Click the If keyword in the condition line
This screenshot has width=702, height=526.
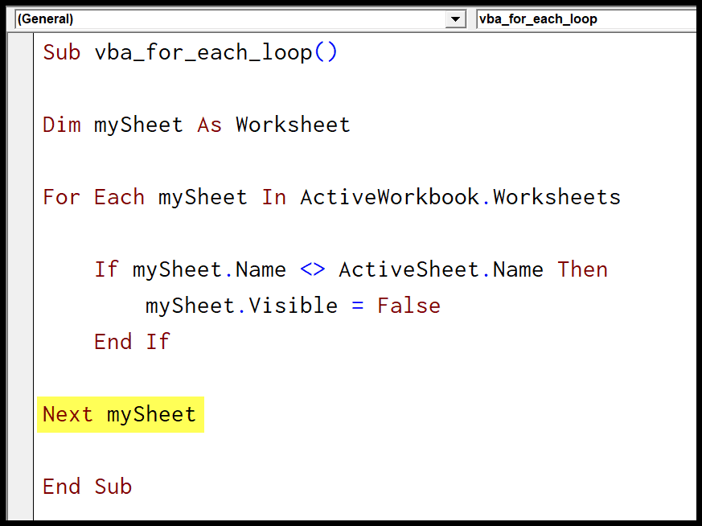coord(106,269)
